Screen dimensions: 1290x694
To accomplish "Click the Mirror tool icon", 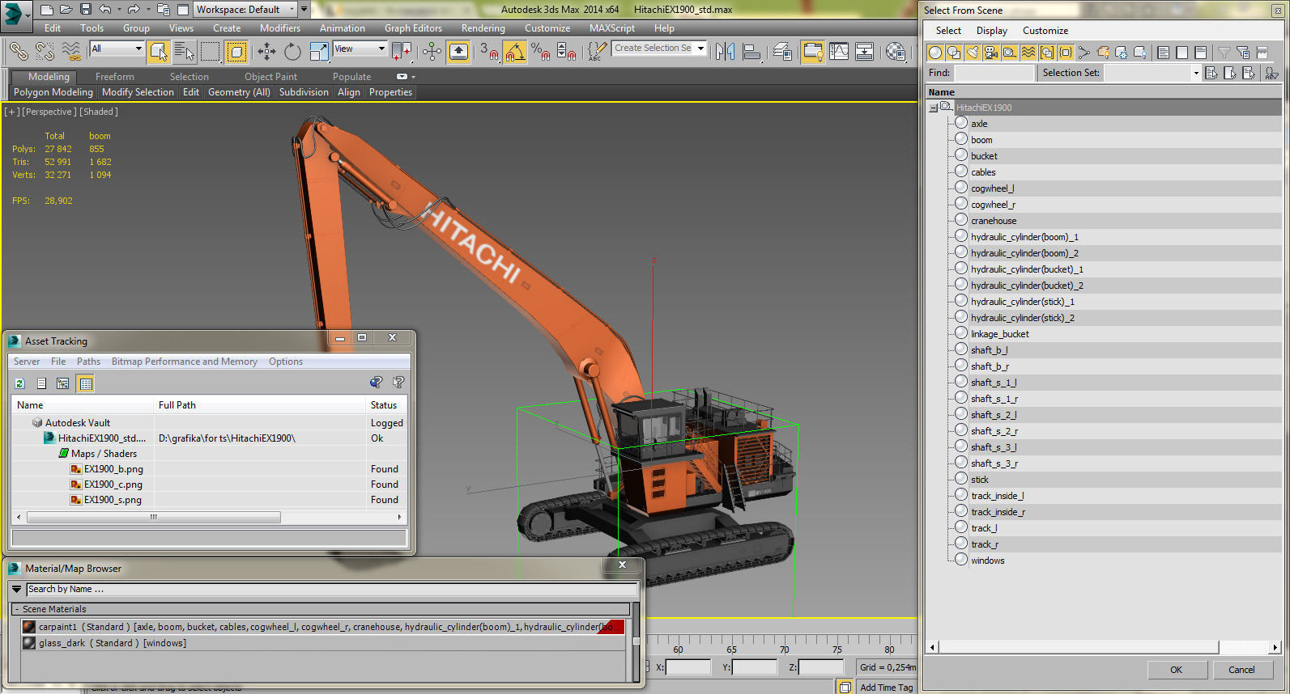I will click(x=725, y=52).
